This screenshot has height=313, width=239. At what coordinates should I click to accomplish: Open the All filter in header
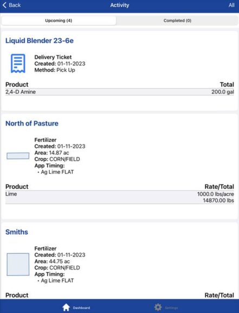point(231,5)
